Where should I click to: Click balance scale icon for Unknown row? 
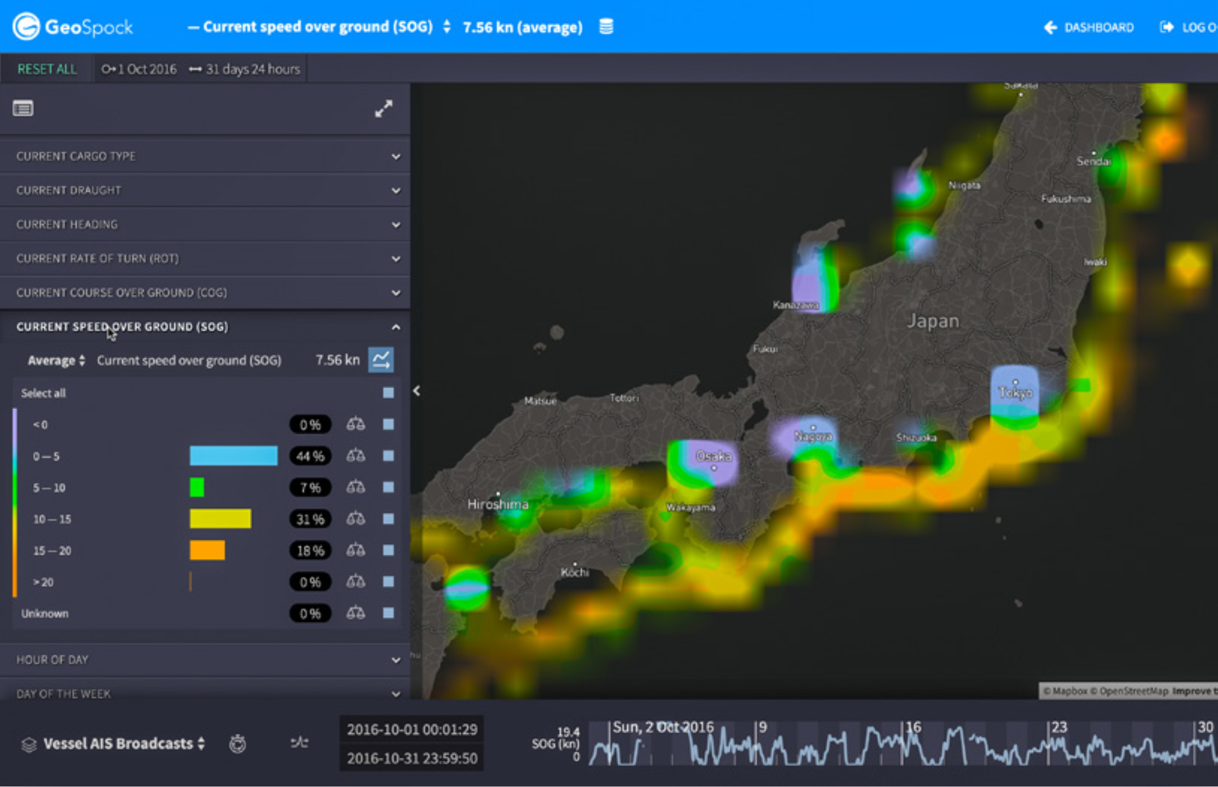coord(356,613)
